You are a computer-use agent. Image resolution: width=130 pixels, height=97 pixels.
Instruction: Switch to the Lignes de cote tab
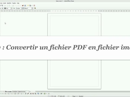tap(21, 91)
